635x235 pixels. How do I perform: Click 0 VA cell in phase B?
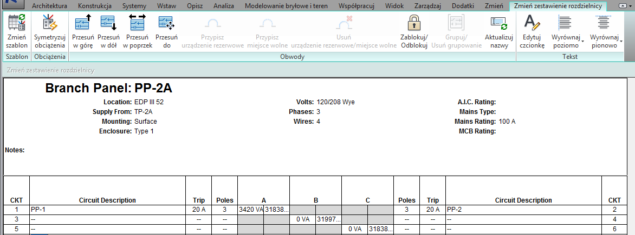[x=303, y=219]
